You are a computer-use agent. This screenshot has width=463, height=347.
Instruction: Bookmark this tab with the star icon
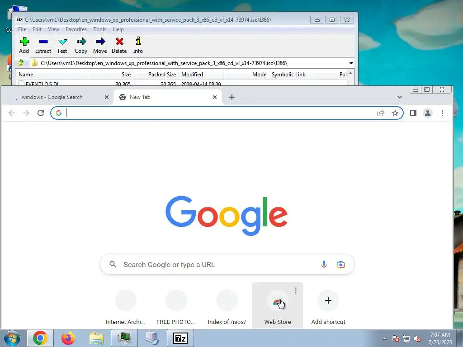(x=395, y=113)
